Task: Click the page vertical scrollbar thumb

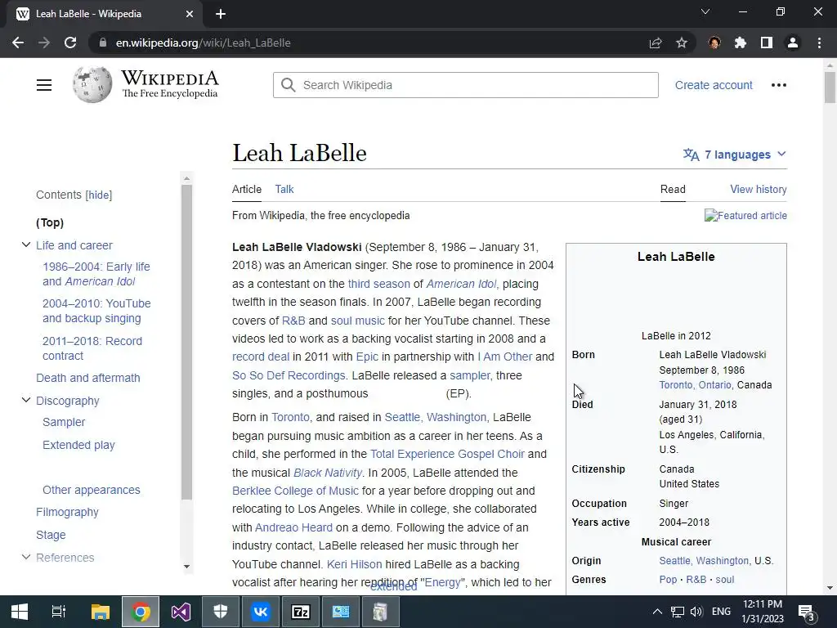Action: (830, 87)
